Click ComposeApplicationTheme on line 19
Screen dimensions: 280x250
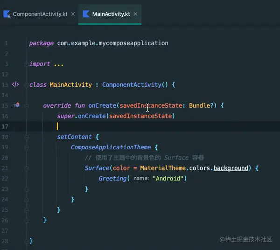111,147
